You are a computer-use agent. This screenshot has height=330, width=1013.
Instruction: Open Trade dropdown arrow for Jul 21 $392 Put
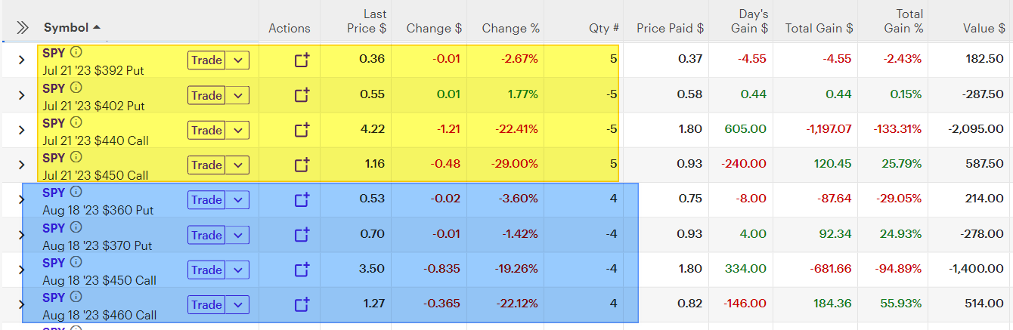pos(238,60)
